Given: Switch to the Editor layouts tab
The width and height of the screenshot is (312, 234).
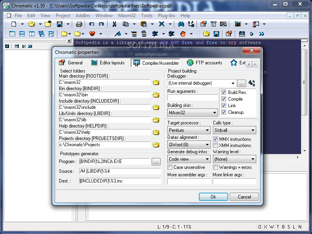Looking at the screenshot, I should (108, 63).
